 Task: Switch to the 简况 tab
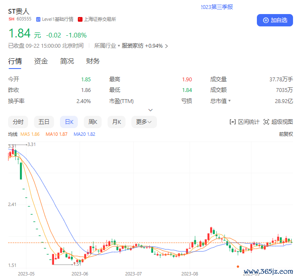67,61
